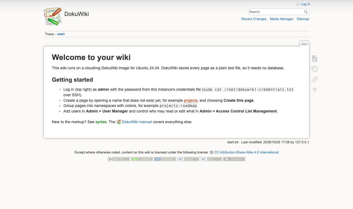Open CC Attribution-Share Alike 4.0 International link
Screen dimensions: 353x209
pyautogui.click(x=246, y=152)
